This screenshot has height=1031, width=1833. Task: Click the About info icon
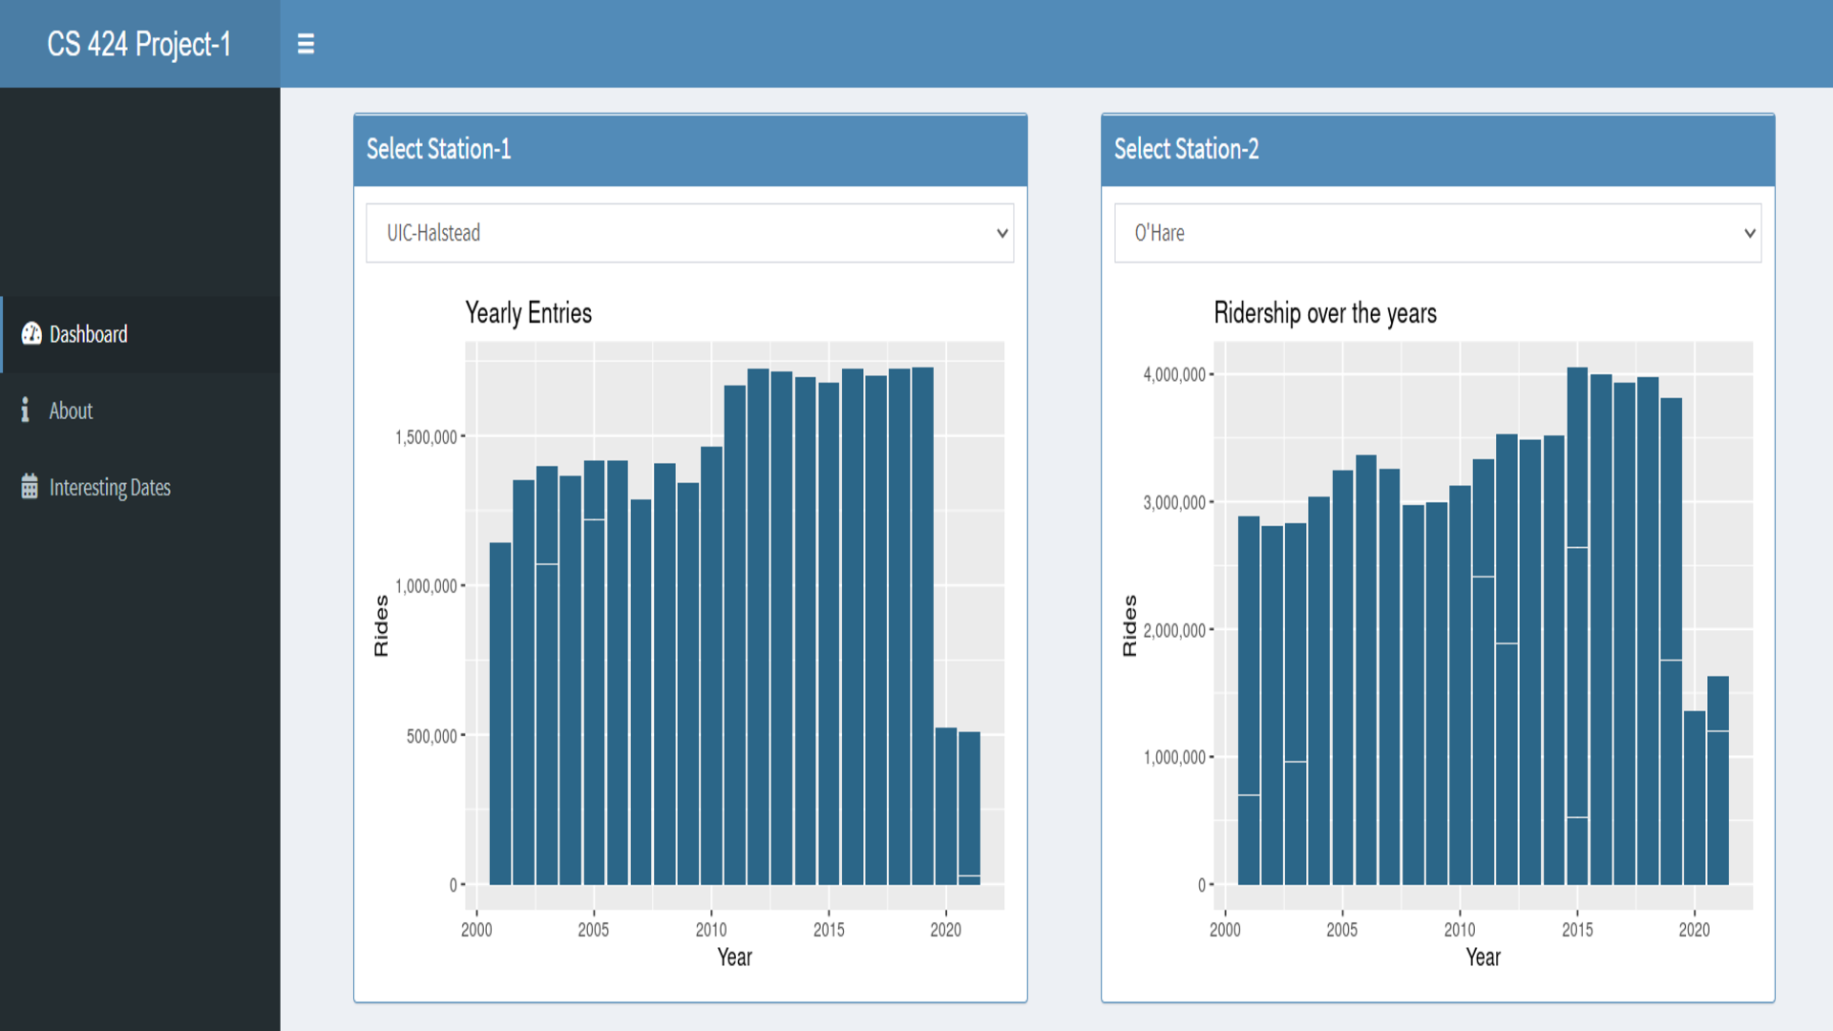pos(25,410)
